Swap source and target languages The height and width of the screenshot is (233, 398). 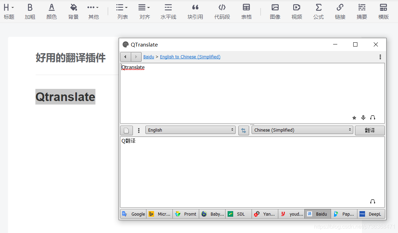point(244,130)
